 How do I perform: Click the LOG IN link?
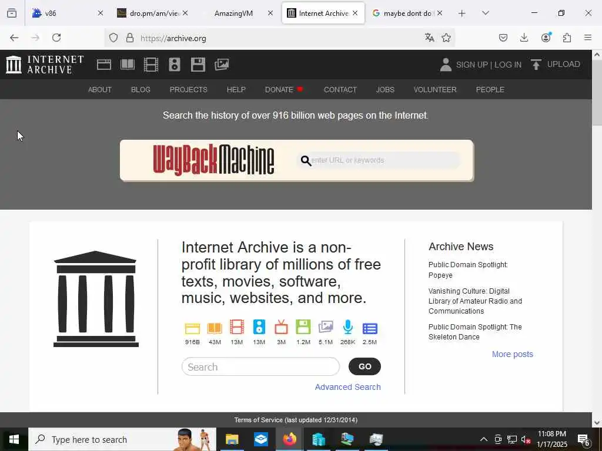(508, 65)
